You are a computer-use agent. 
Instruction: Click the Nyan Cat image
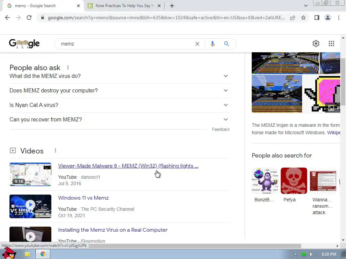coord(322,94)
